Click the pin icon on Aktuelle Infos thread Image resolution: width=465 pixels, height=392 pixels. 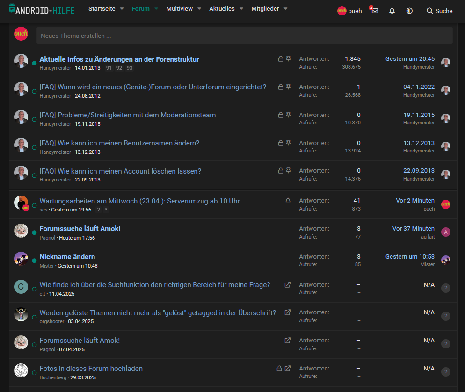288,59
